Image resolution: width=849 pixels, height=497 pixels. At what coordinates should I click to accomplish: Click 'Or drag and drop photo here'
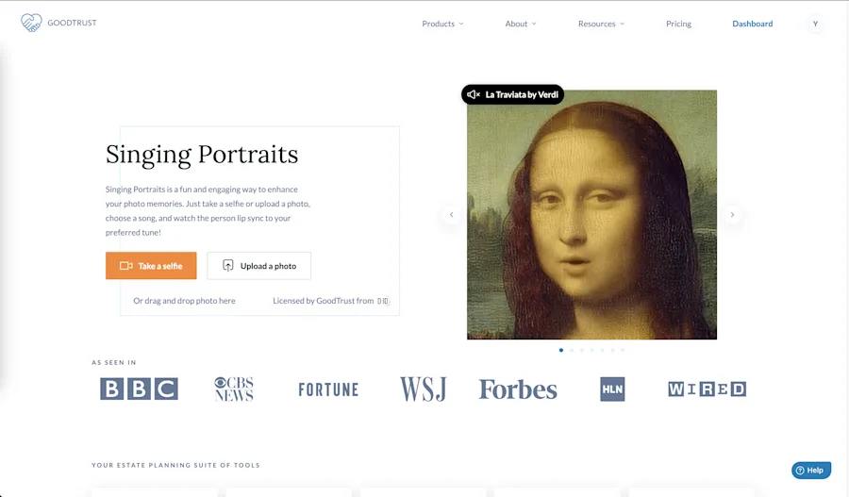pyautogui.click(x=184, y=301)
